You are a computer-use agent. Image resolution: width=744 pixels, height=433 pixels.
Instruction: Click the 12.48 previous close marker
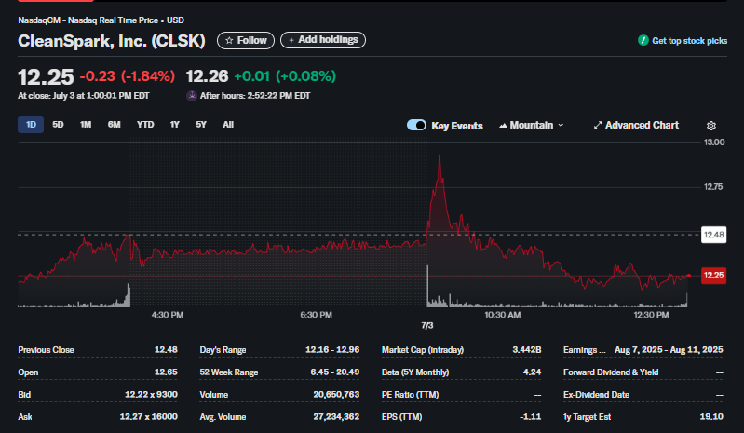click(x=713, y=235)
